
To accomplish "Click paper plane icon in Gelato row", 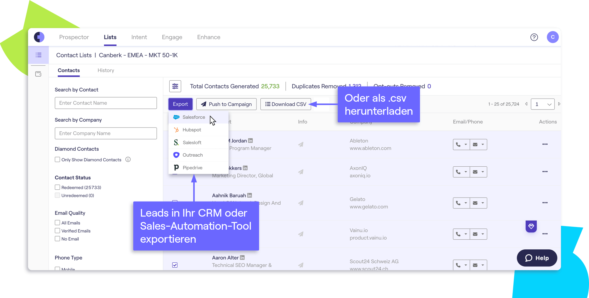I will click(301, 203).
